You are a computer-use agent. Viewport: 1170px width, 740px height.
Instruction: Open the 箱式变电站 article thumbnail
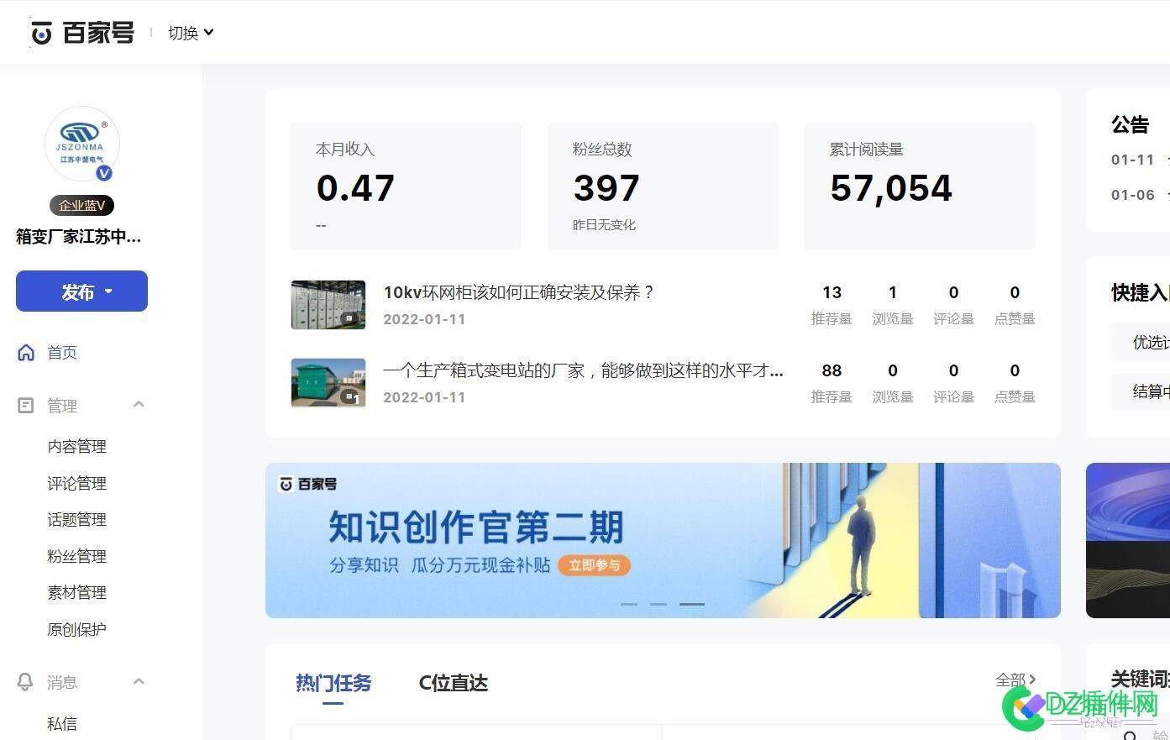(x=328, y=383)
